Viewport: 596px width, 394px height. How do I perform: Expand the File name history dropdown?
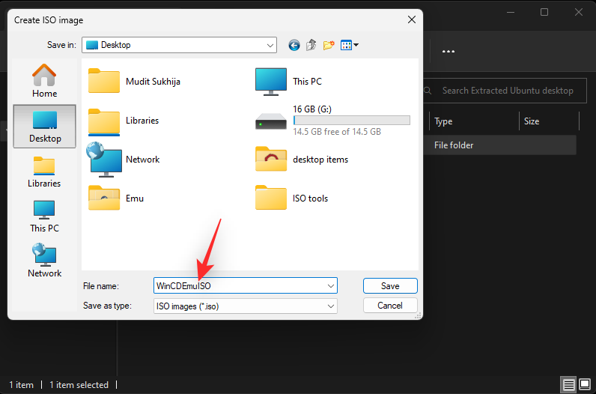pyautogui.click(x=331, y=286)
